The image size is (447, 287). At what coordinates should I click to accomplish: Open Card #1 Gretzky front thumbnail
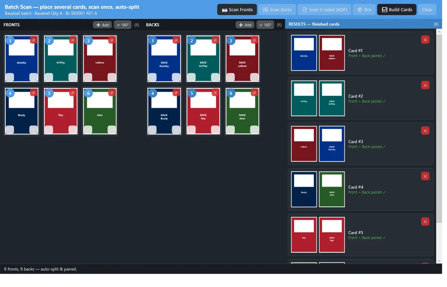pyautogui.click(x=307, y=53)
